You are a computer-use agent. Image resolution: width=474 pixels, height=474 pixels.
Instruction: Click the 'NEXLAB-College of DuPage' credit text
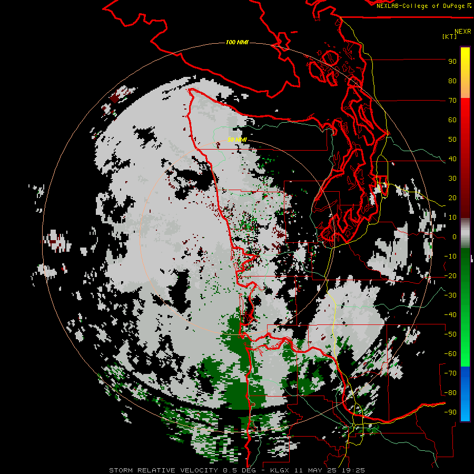[x=421, y=6]
